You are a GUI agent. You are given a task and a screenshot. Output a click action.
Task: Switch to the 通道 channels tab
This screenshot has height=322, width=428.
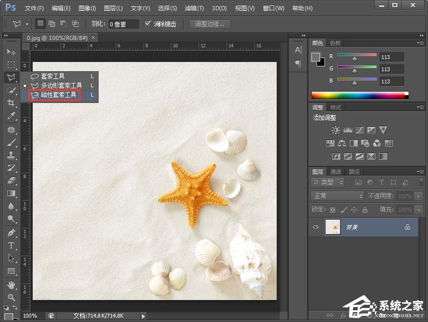[336, 171]
